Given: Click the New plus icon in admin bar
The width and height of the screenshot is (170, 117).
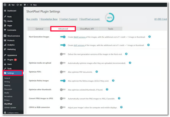Looking at the screenshot, I should click(31, 5).
